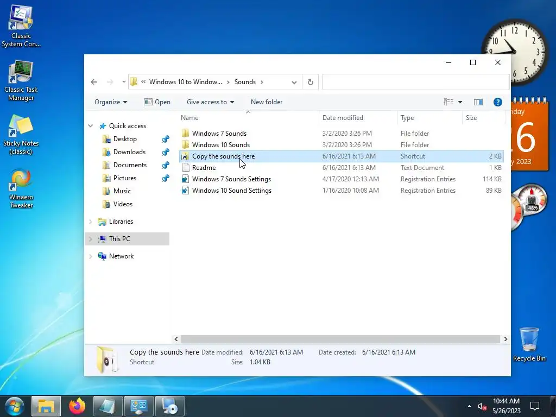Click the change view icon
556x417 pixels.
click(x=448, y=102)
